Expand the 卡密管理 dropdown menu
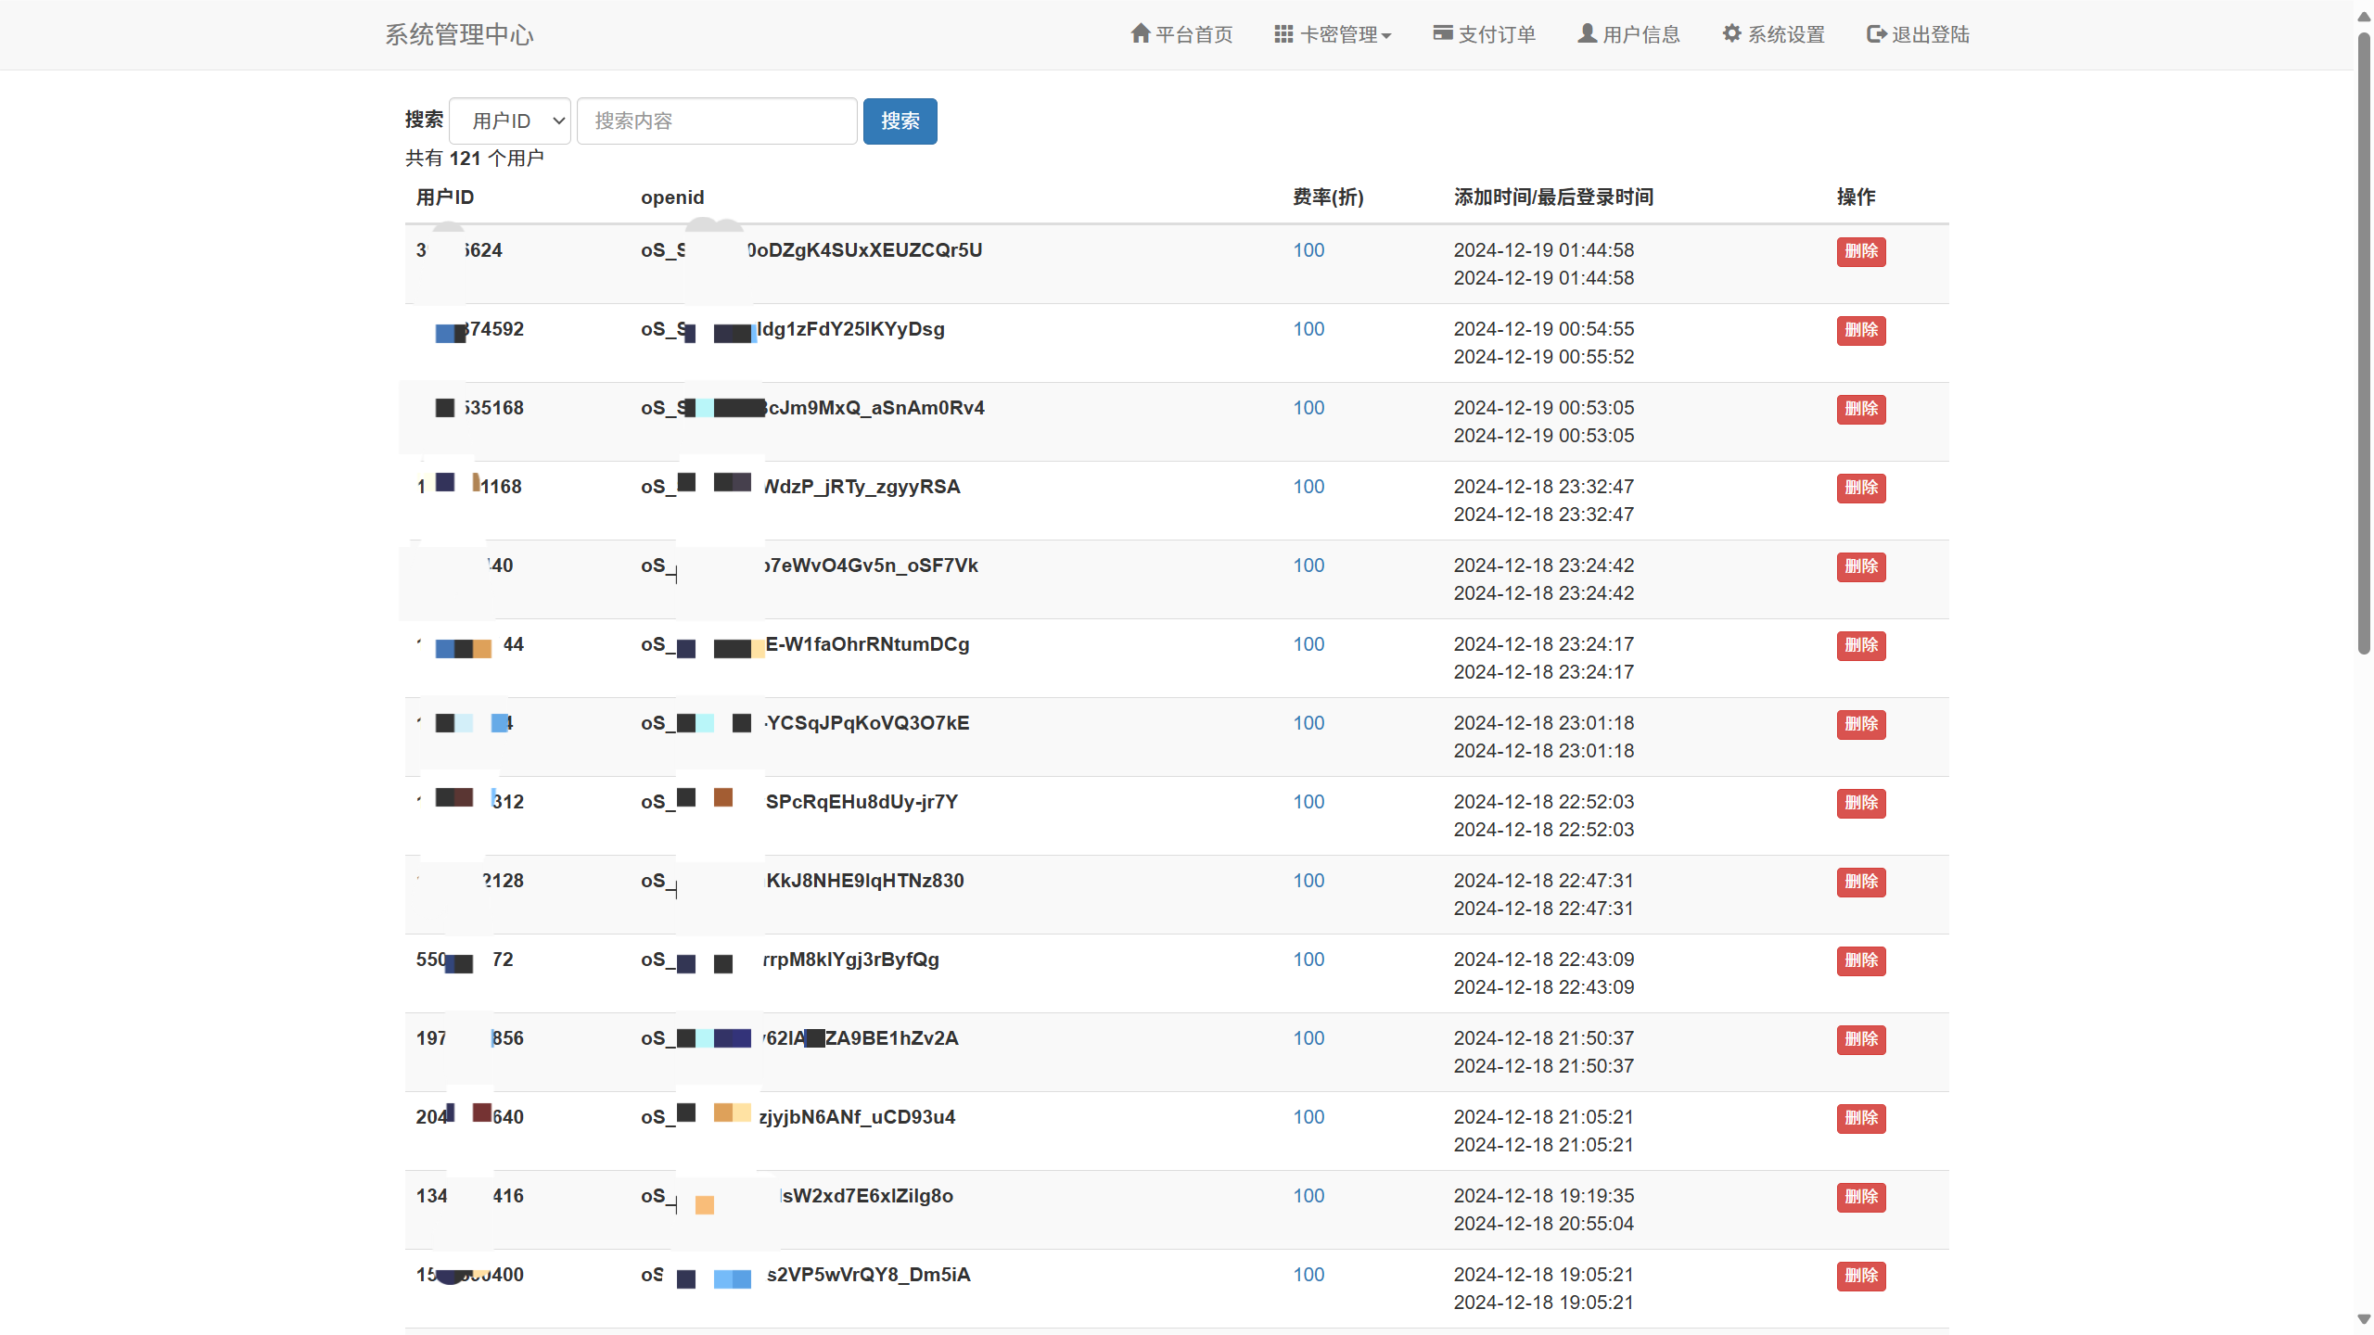This screenshot has width=2374, height=1335. (x=1334, y=34)
